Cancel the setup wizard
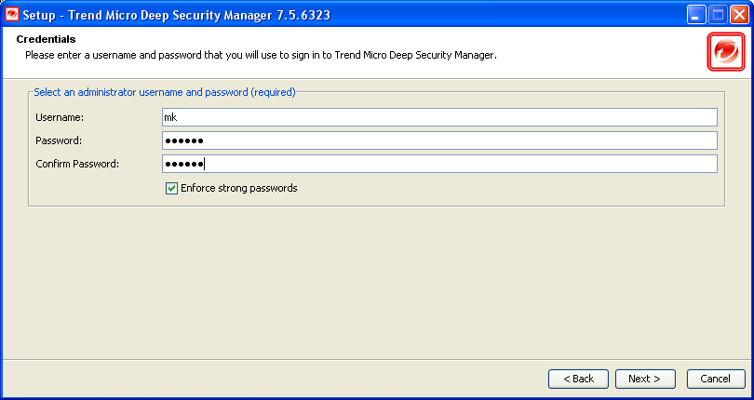The image size is (754, 400). point(716,379)
